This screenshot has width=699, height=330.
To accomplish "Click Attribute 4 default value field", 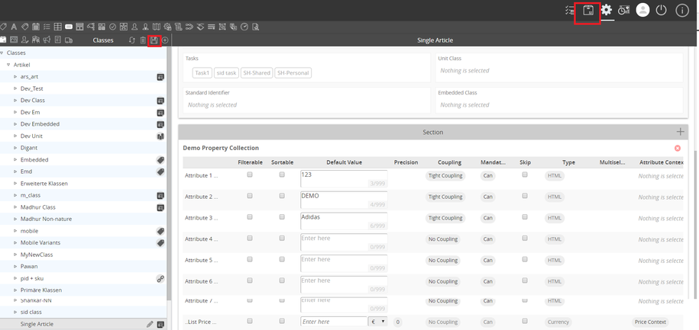I will click(344, 242).
